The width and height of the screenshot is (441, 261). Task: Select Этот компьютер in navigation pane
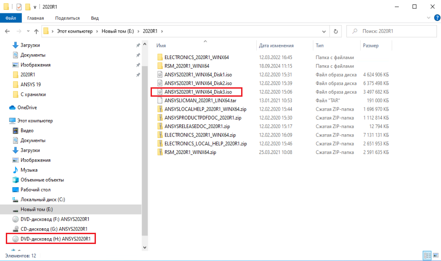pos(35,121)
